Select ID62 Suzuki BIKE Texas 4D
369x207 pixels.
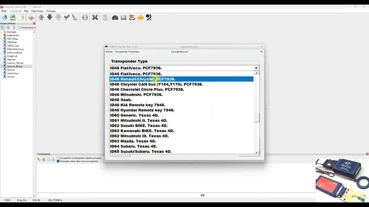[x=182, y=125]
